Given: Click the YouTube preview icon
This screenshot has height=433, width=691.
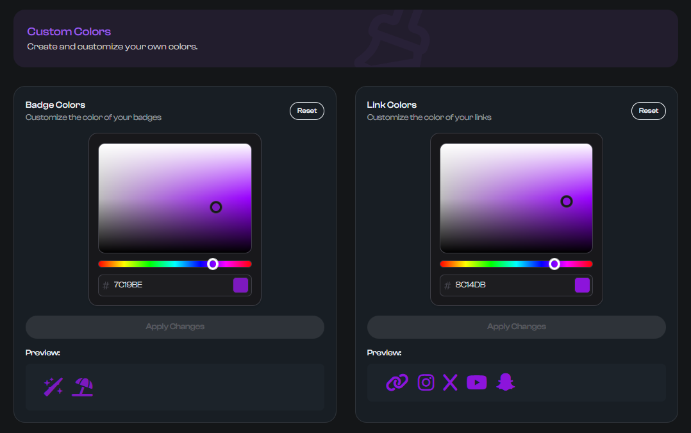Looking at the screenshot, I should 477,382.
